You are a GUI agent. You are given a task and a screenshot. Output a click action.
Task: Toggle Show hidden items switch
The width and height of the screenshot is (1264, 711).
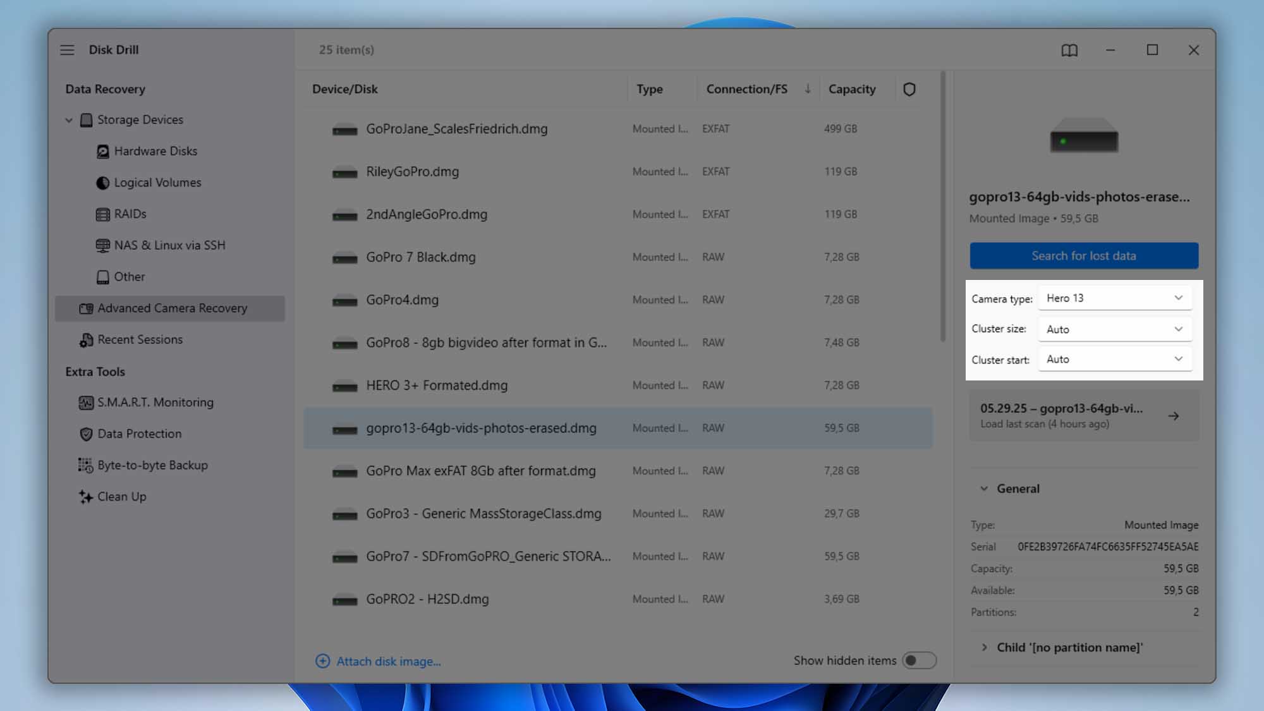[919, 660]
